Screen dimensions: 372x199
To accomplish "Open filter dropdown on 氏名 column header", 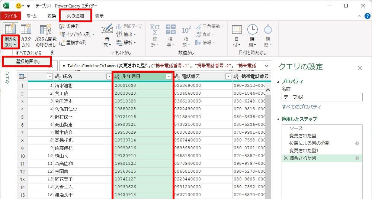I will point(109,76).
